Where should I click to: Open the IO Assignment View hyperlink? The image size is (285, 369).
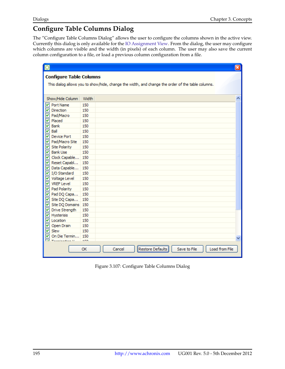tap(146, 44)
